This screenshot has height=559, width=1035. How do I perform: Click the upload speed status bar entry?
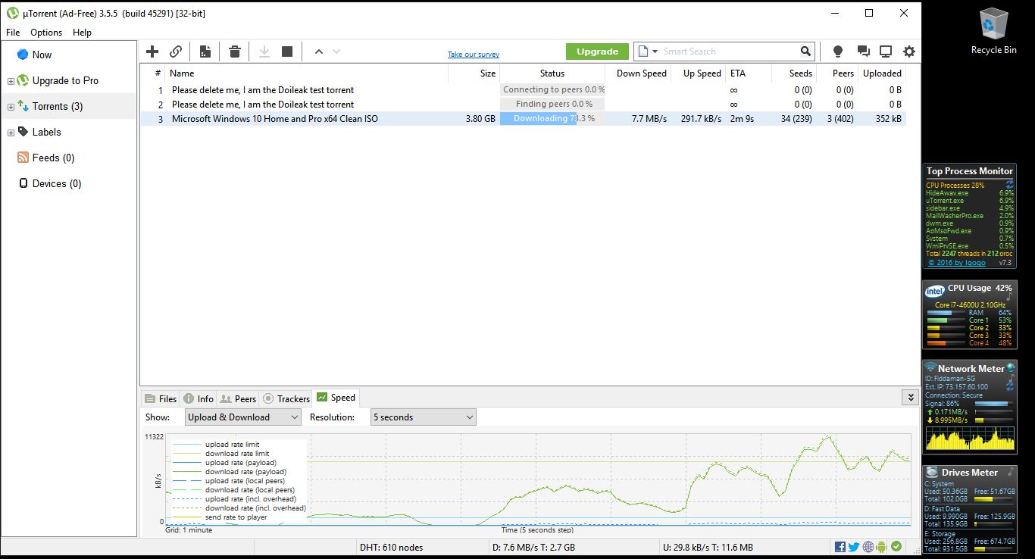tap(708, 547)
